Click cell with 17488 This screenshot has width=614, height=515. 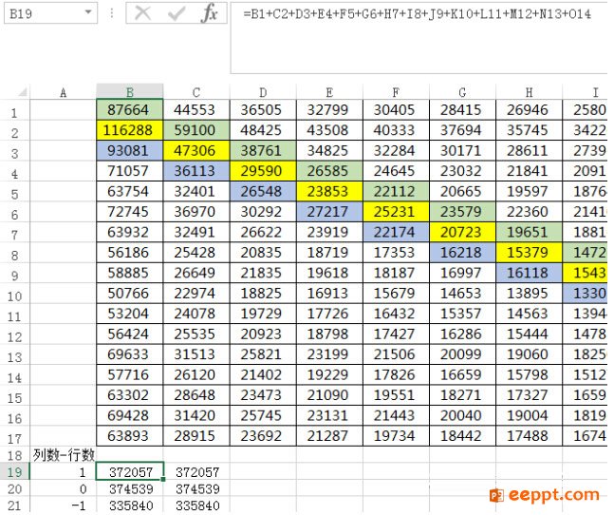point(529,436)
